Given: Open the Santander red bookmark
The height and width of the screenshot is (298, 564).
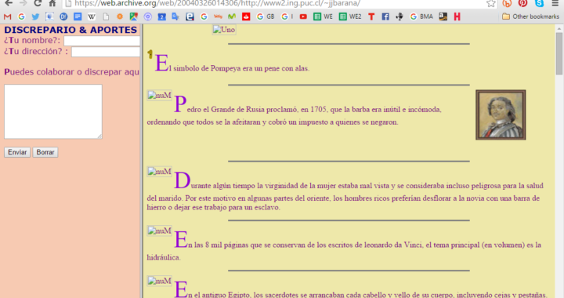Looking at the screenshot, I should pos(246,16).
